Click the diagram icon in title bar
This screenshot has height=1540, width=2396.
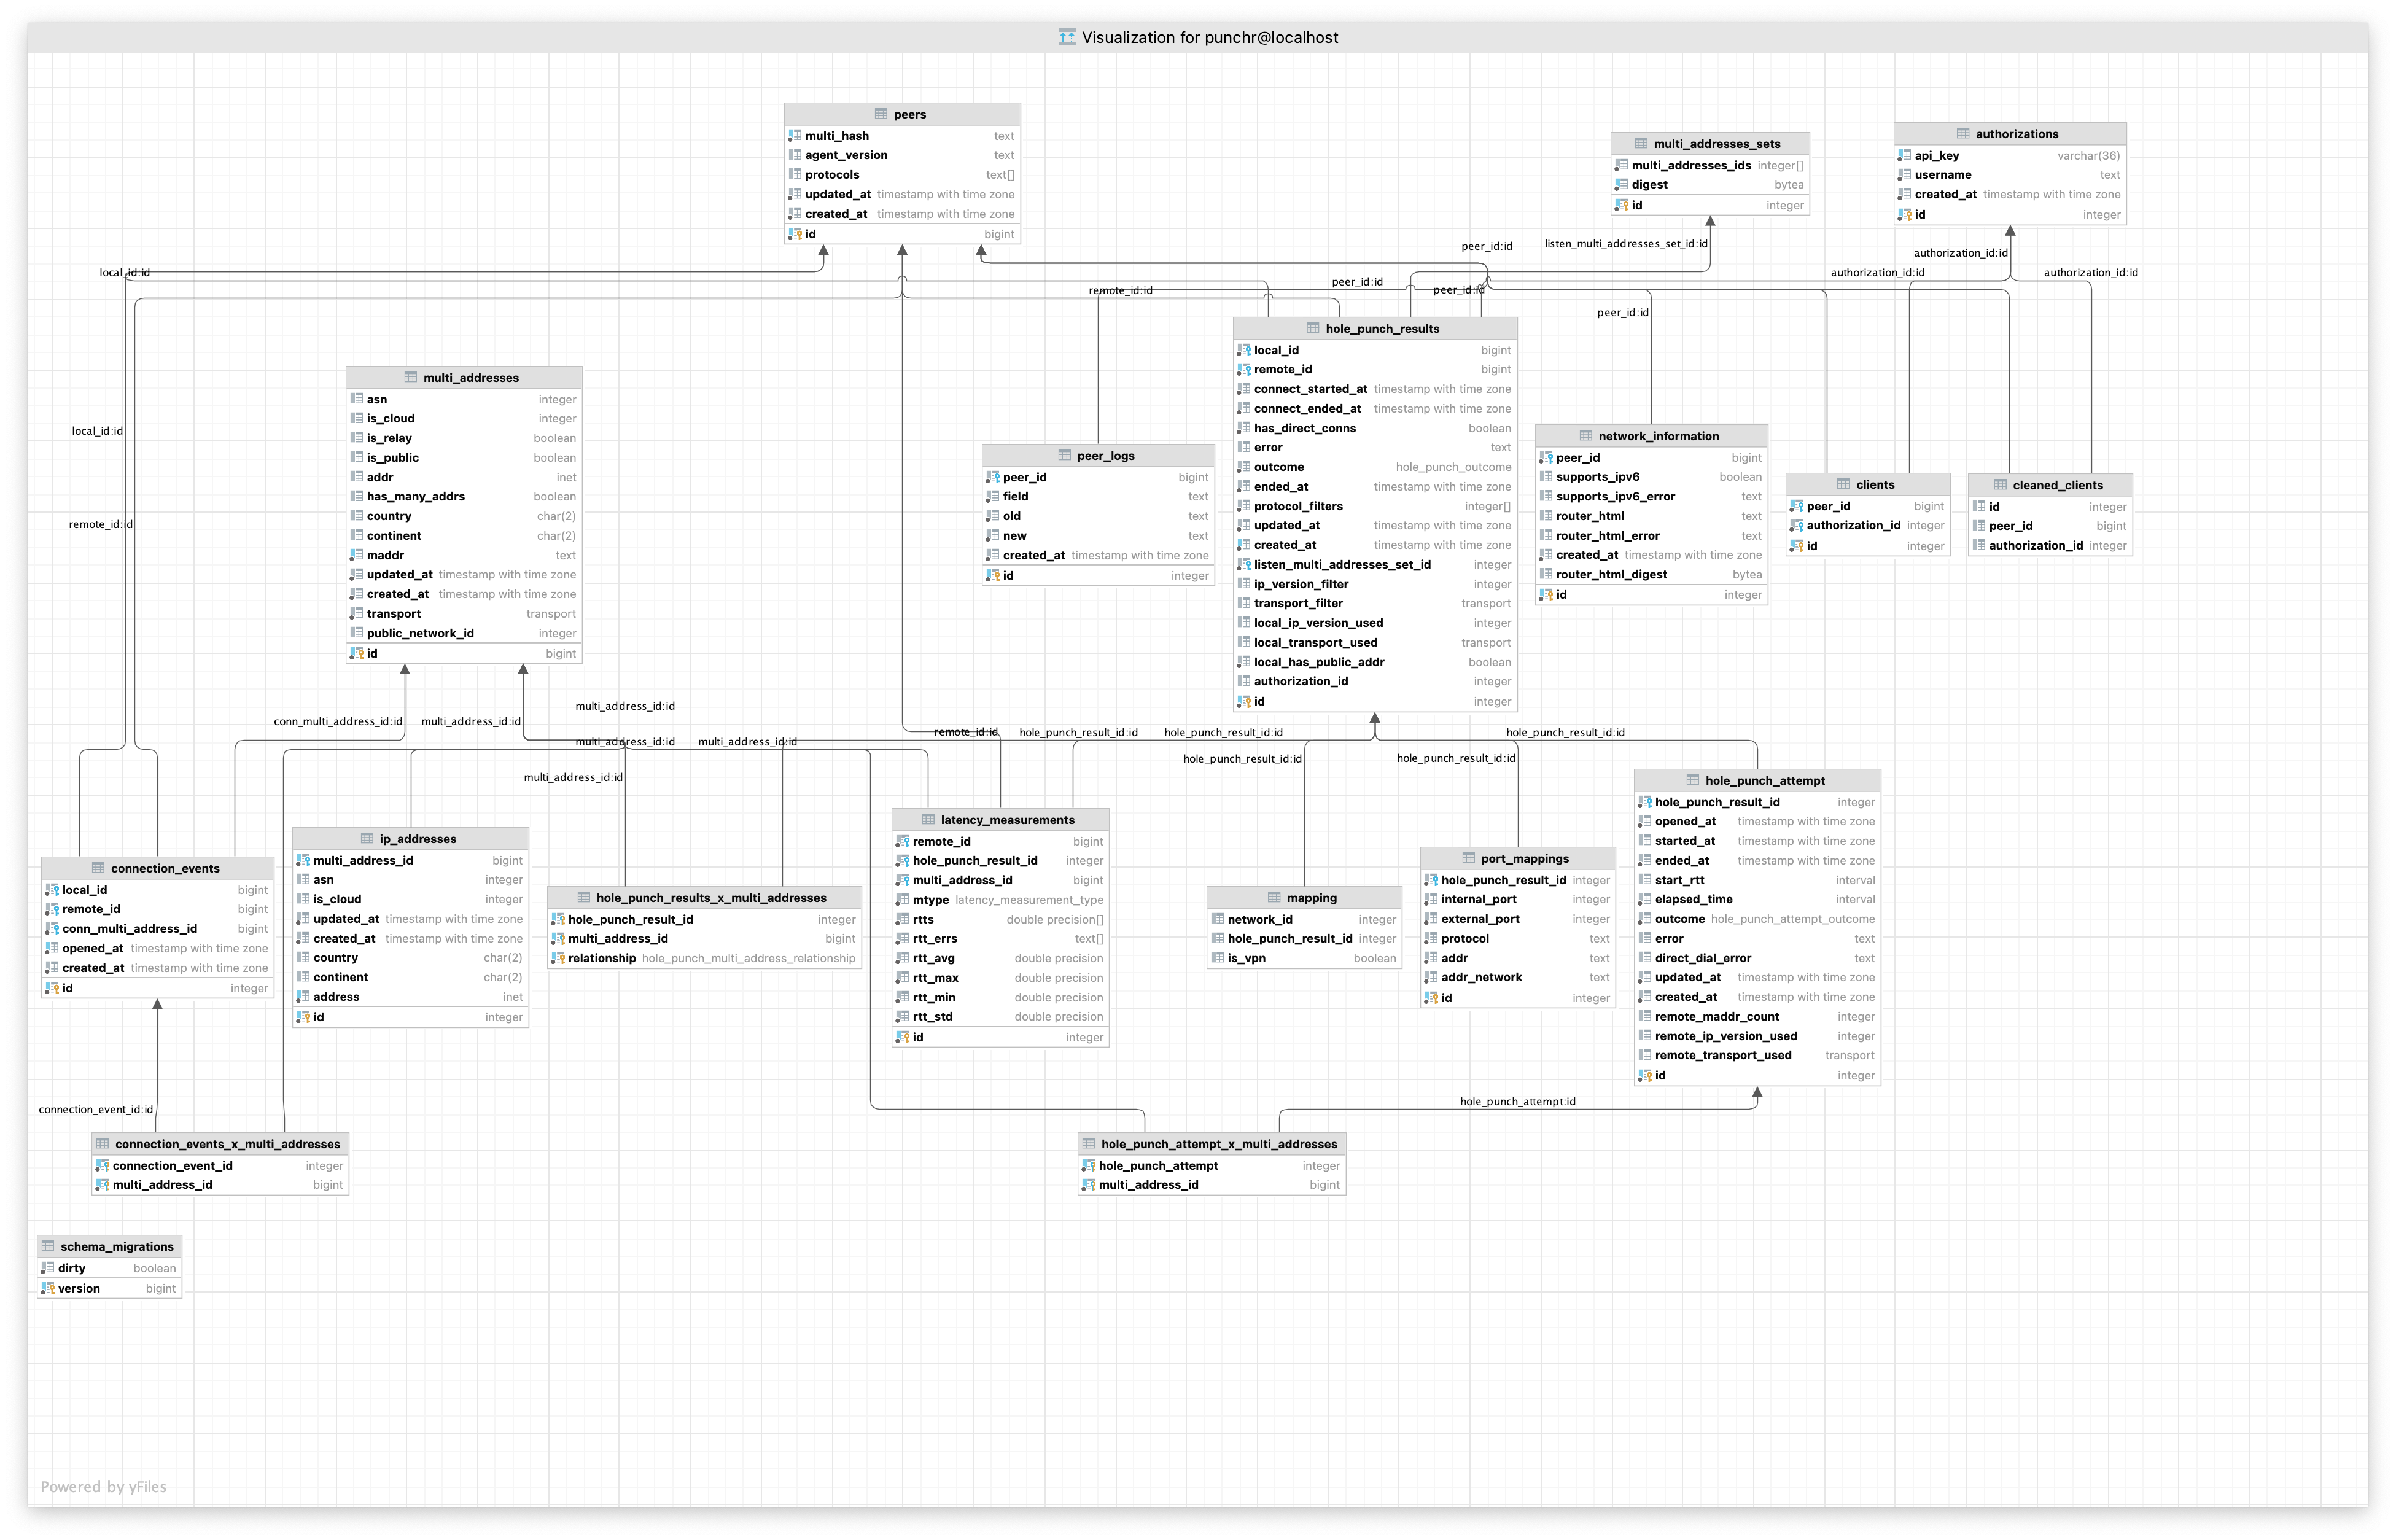click(1067, 38)
